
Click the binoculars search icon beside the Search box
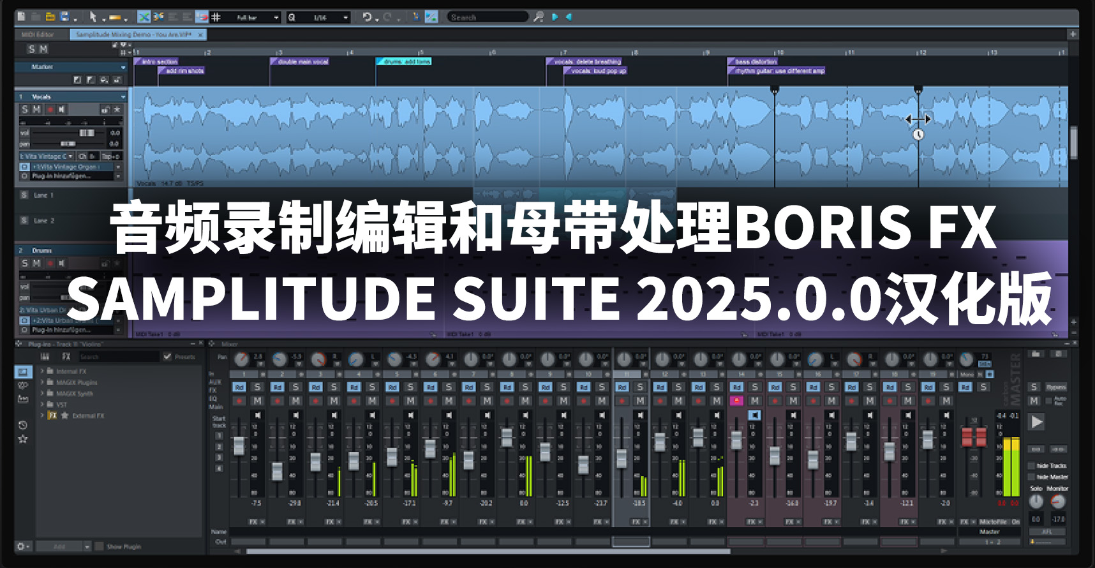539,17
